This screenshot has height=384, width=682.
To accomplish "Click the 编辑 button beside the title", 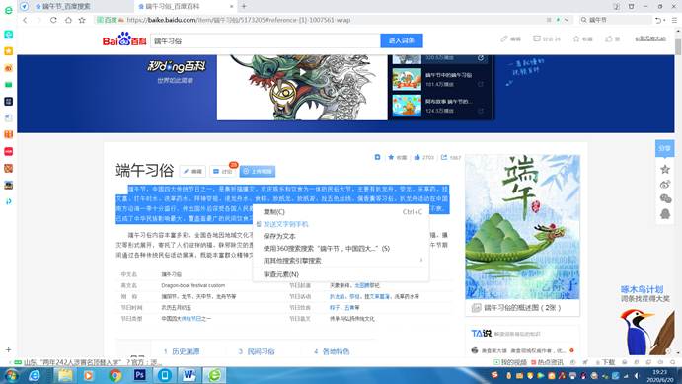I will click(x=192, y=172).
